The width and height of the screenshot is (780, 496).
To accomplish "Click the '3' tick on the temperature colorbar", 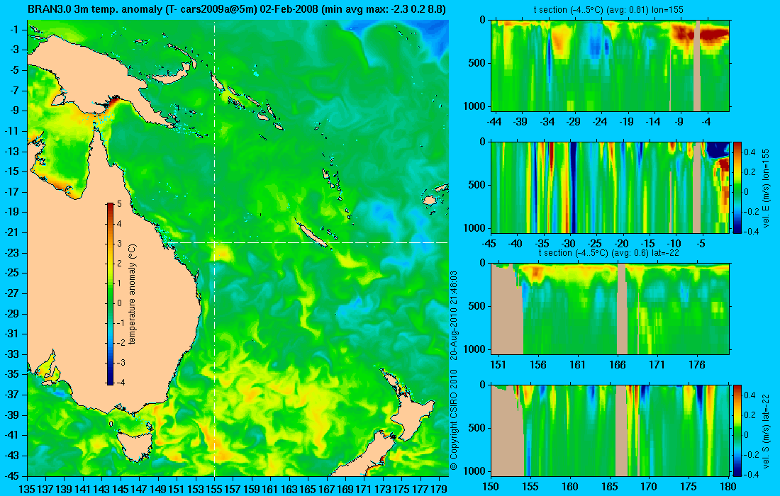I will [119, 244].
